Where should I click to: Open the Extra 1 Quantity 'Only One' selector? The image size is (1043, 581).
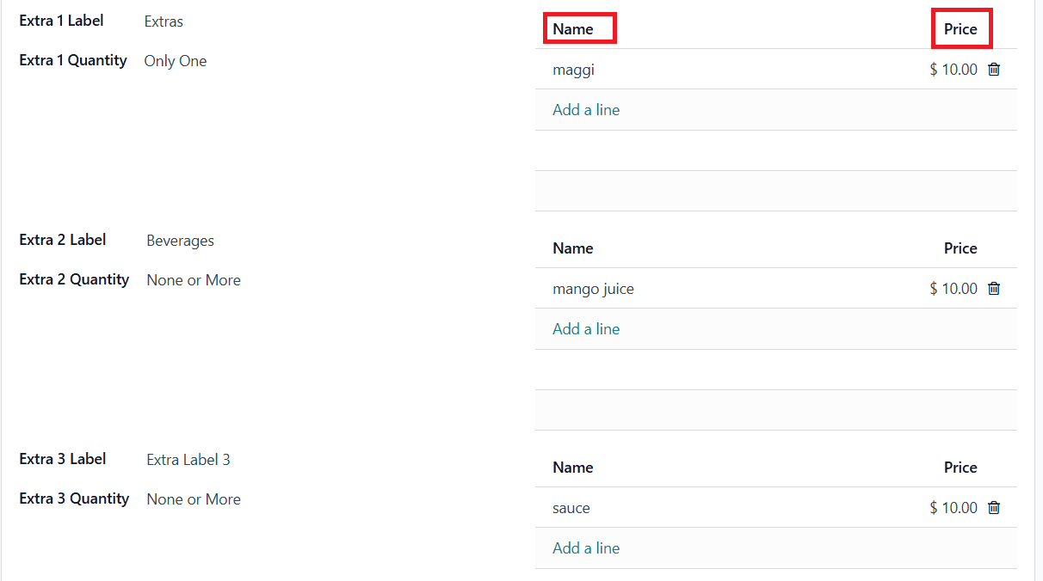point(176,61)
